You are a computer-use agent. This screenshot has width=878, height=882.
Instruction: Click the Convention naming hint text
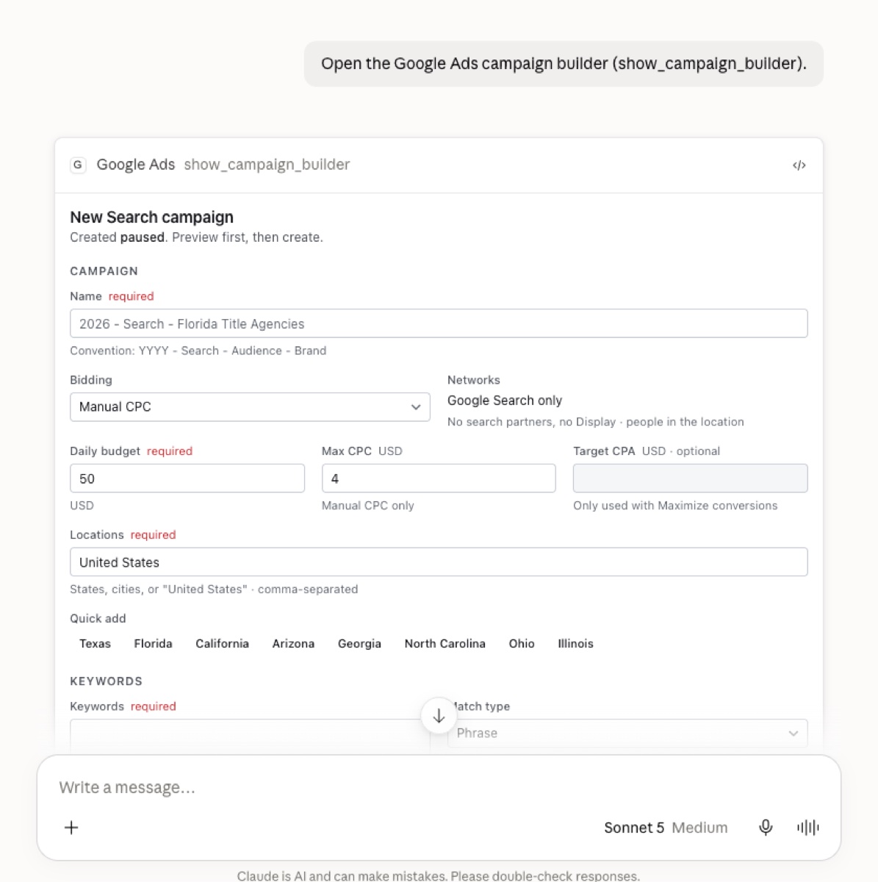(198, 351)
